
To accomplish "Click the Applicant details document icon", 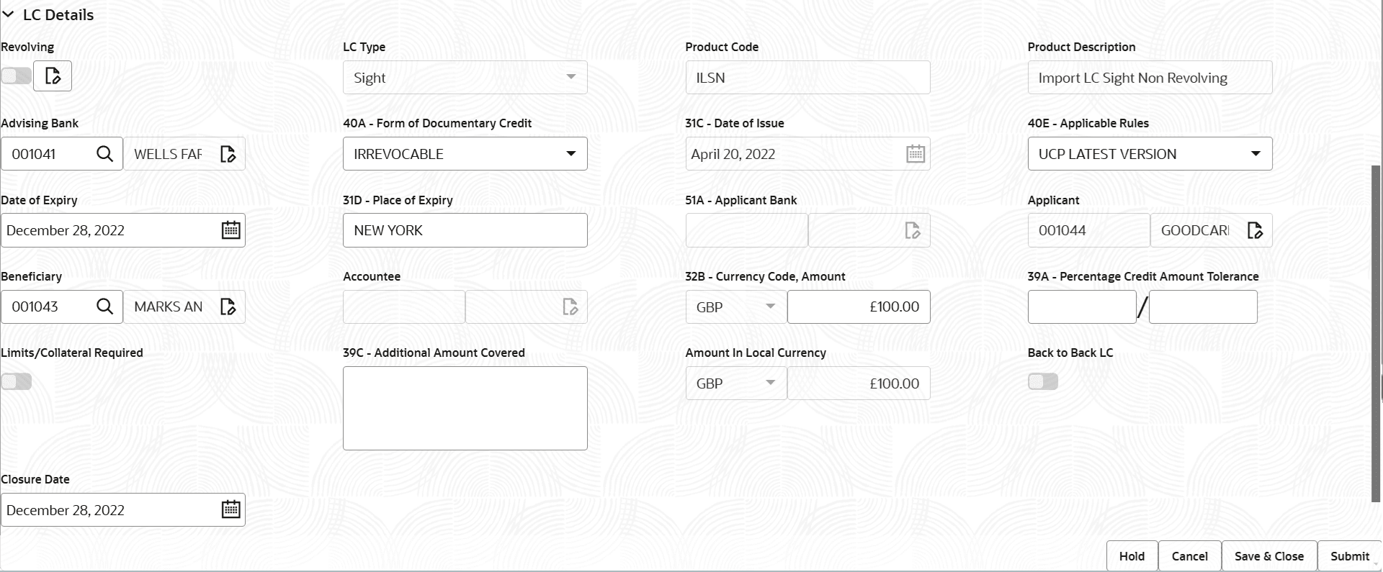I will tap(1255, 230).
